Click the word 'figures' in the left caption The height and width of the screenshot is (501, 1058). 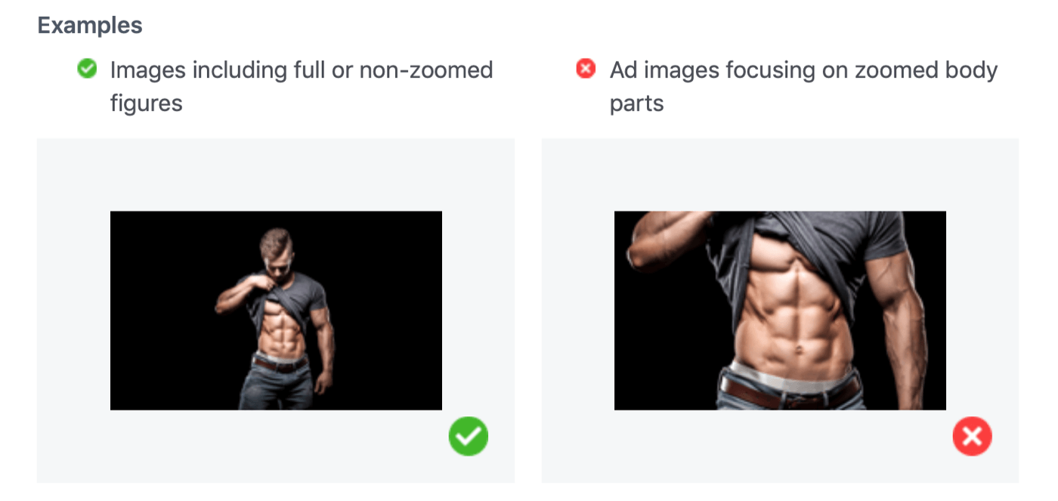[147, 102]
